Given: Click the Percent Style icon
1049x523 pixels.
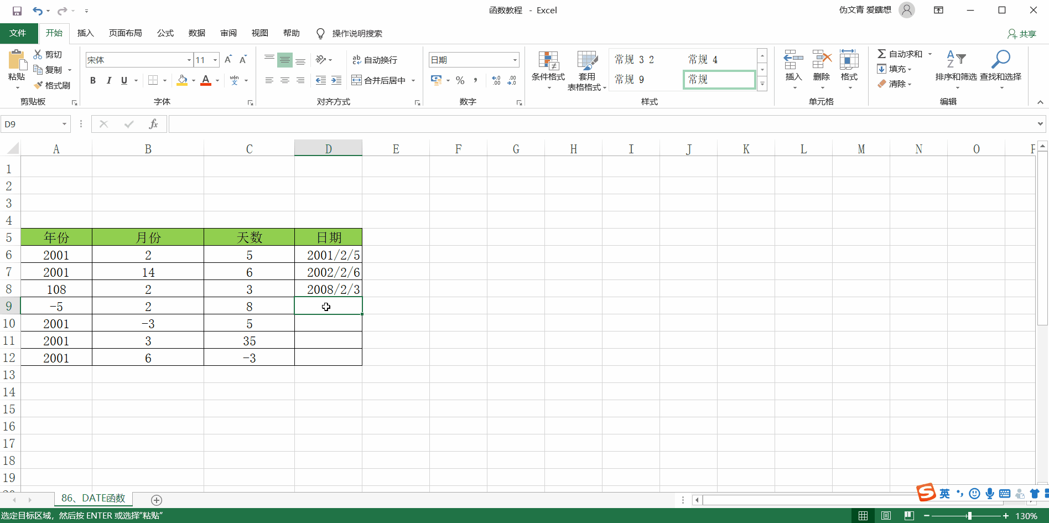Looking at the screenshot, I should (460, 80).
